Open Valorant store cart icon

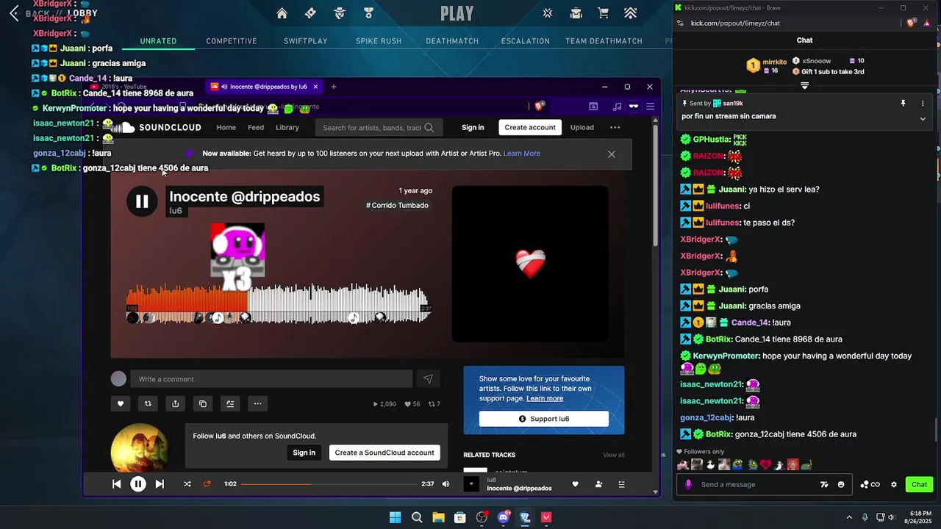603,13
